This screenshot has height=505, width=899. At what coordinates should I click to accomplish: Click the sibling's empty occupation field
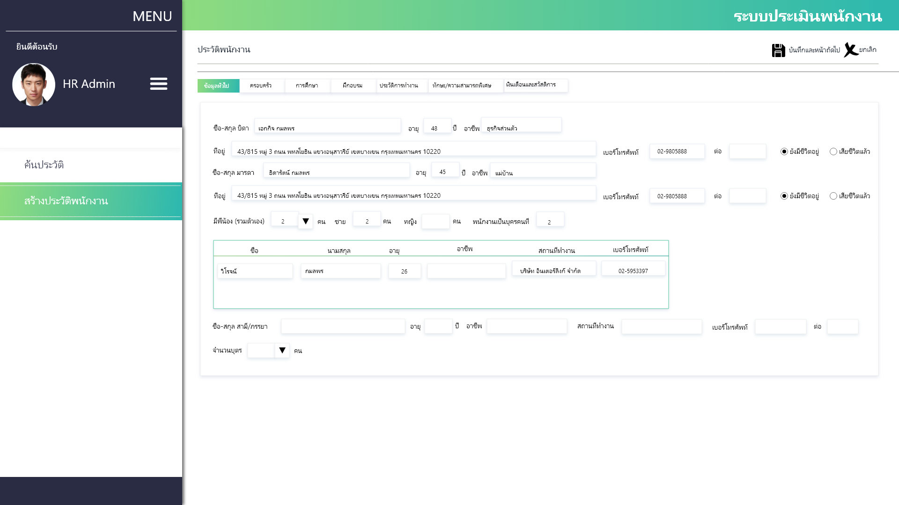click(x=466, y=271)
